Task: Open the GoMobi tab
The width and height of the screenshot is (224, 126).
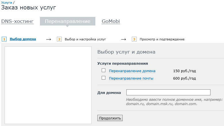Action: click(111, 21)
